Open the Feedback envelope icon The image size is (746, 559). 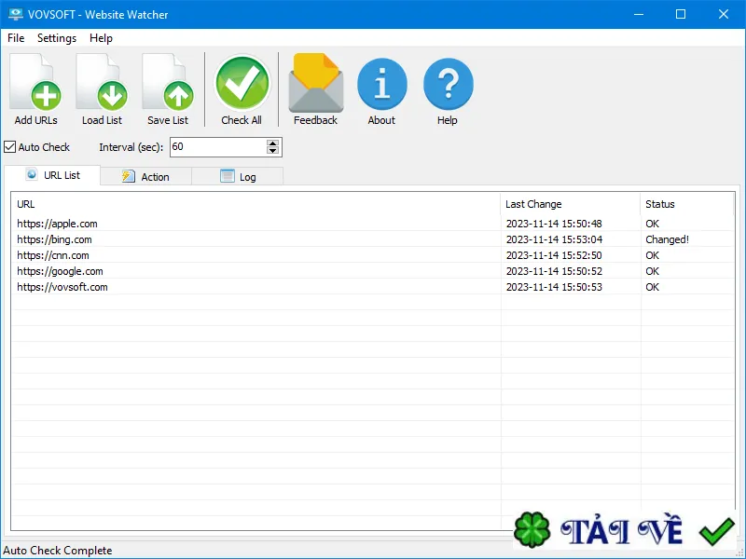316,83
